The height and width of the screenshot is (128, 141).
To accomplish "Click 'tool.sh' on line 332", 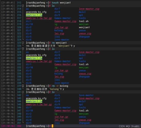I will tap(84, 64).
